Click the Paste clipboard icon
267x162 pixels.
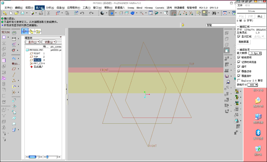(67, 13)
